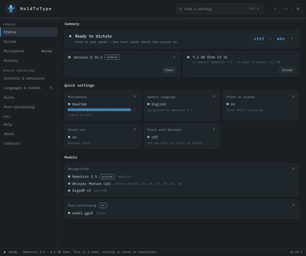The width and height of the screenshot is (306, 256).
Task: Click 'recognized by Nemotron 3.5' text
Action: click(x=170, y=110)
